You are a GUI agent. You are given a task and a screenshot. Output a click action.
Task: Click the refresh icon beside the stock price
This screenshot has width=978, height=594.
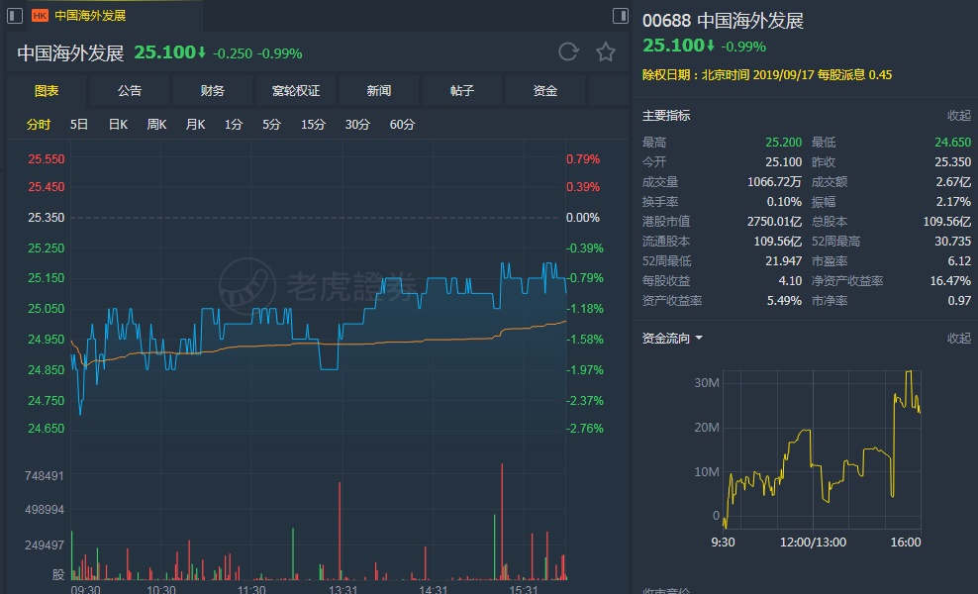click(x=568, y=51)
